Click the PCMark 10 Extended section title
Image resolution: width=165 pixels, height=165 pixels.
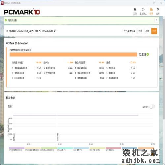pos(16,43)
